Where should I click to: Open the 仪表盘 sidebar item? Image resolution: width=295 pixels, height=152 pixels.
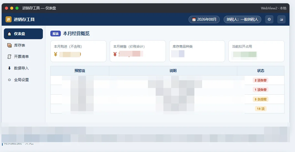click(x=23, y=34)
